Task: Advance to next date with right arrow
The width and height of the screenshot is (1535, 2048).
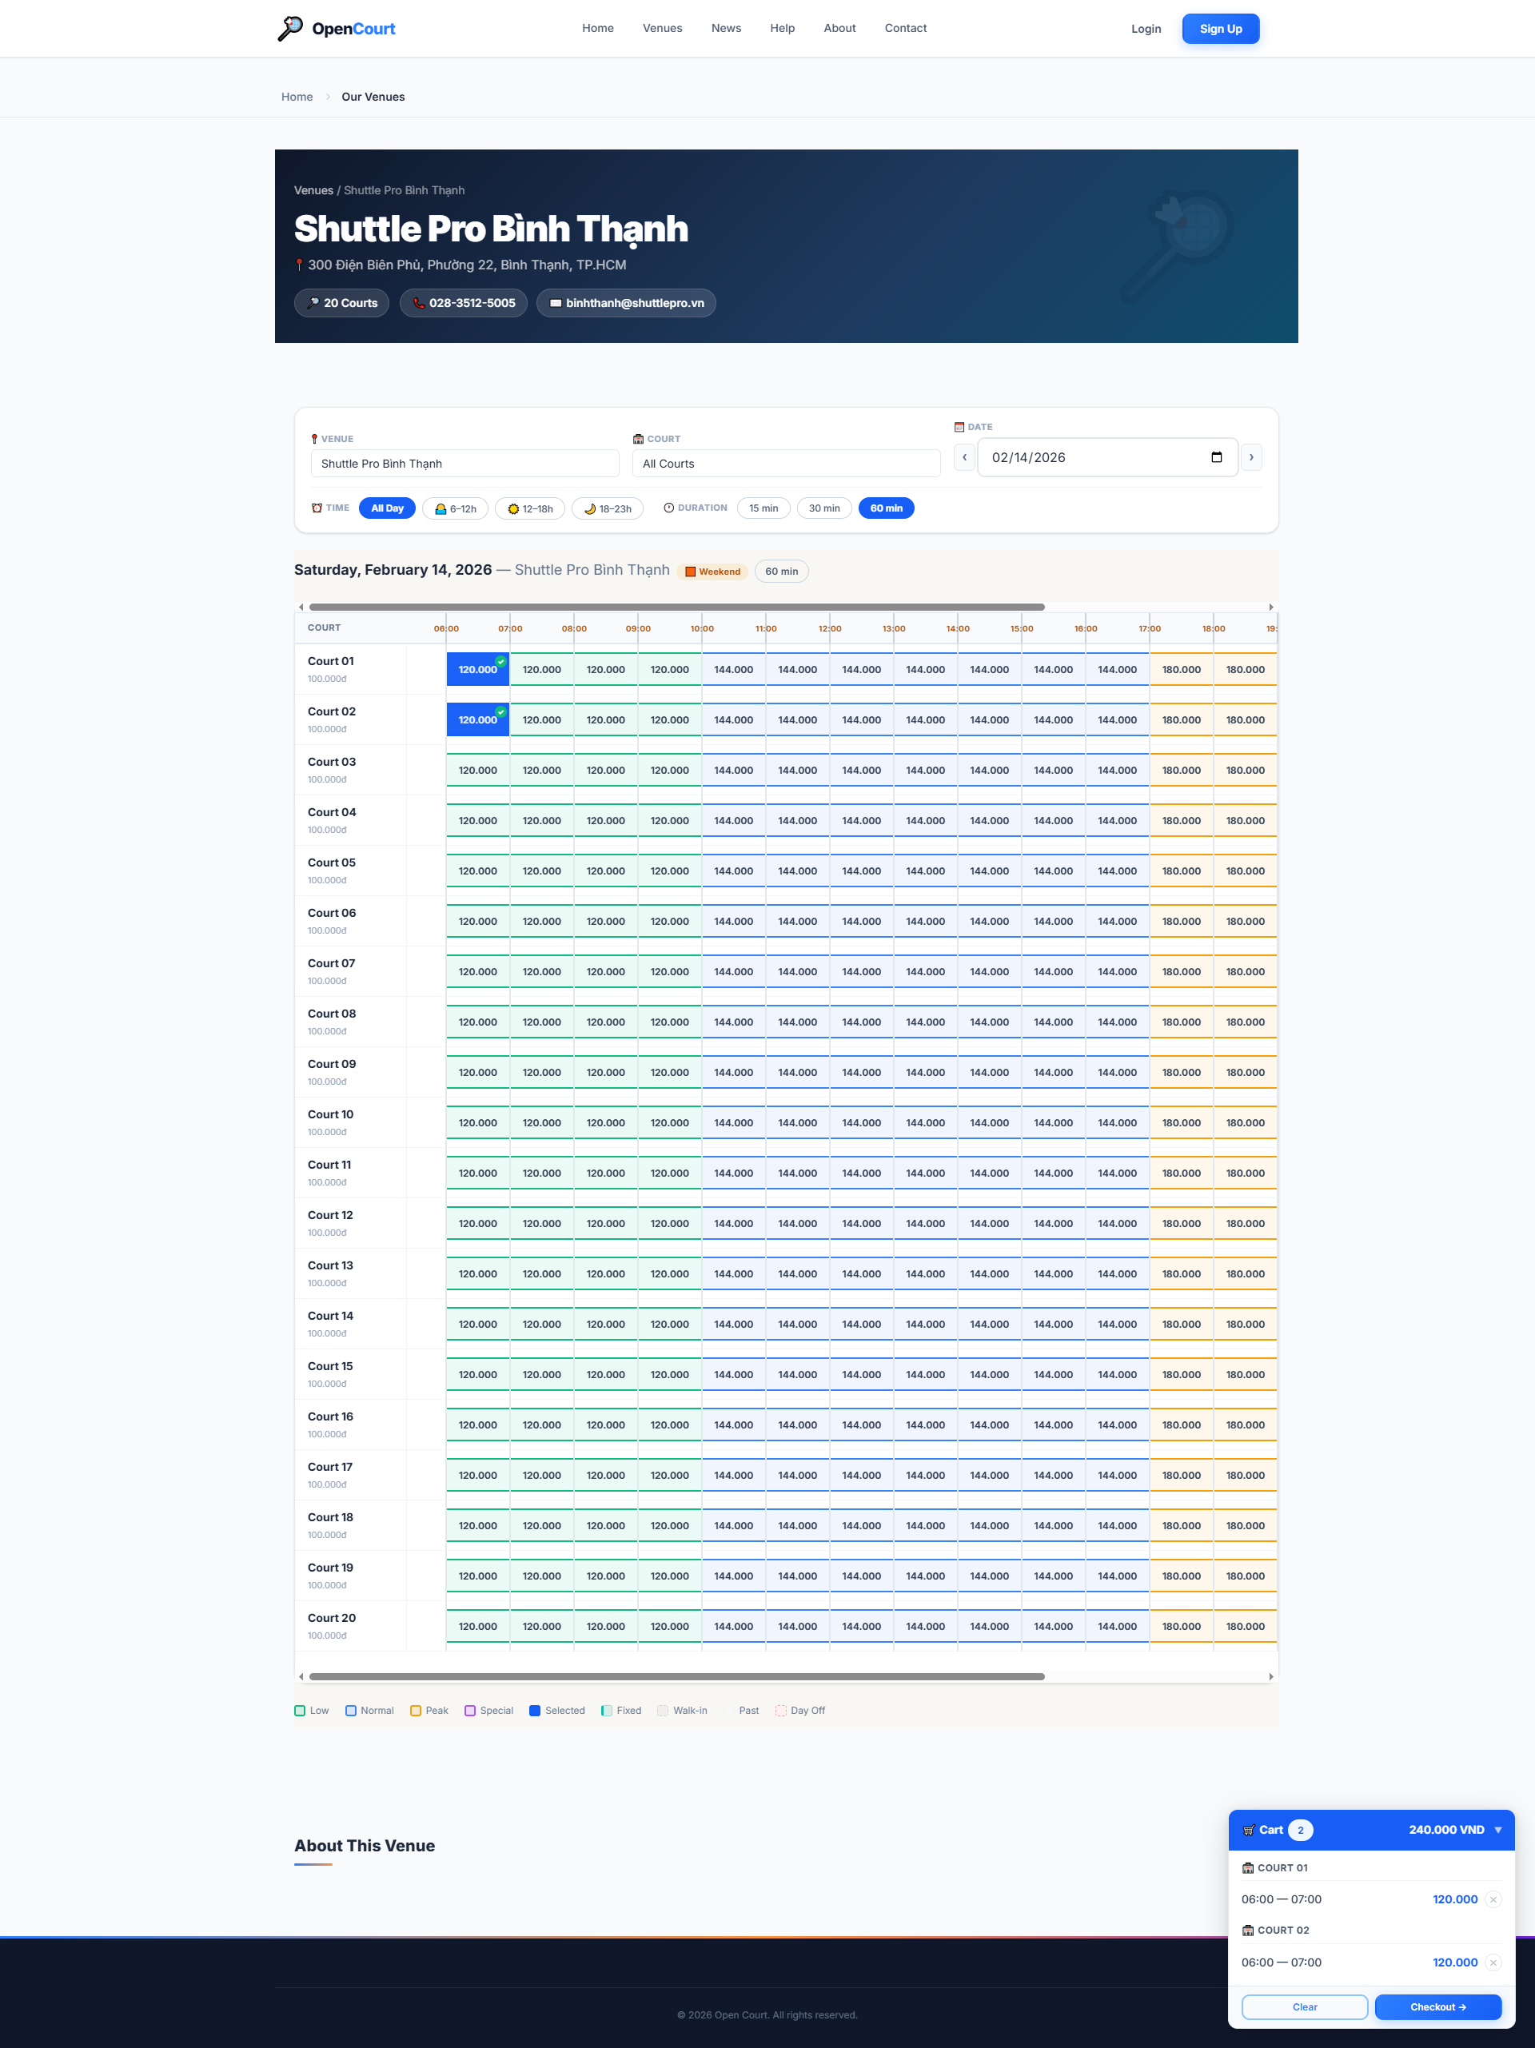Action: (1250, 457)
